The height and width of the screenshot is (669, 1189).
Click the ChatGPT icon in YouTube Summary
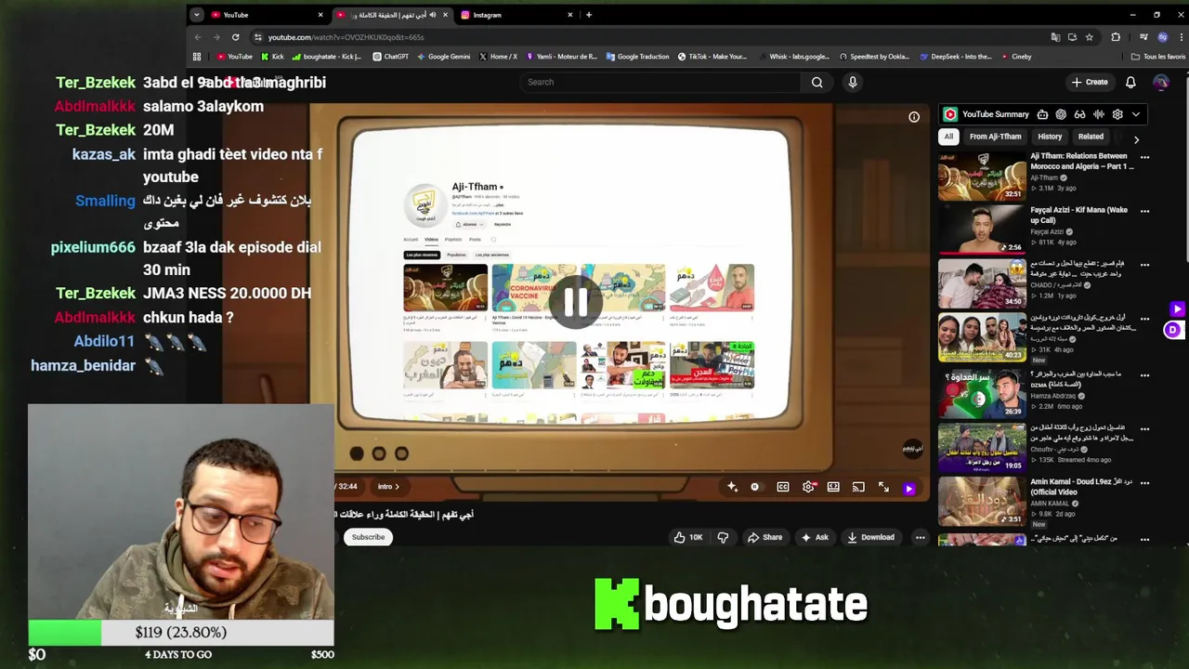[1061, 114]
